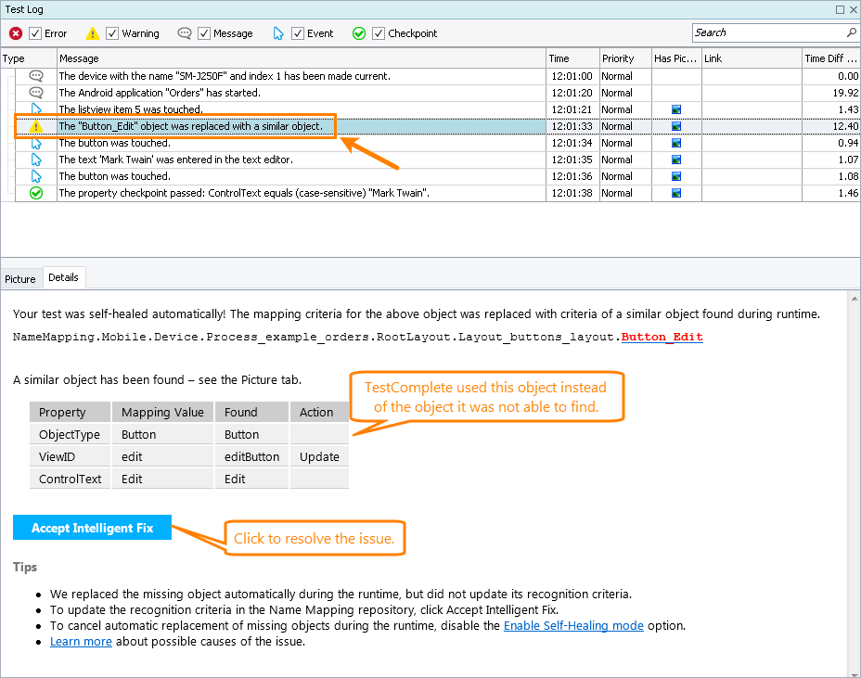
Task: Select the Details tab
Action: 63,277
